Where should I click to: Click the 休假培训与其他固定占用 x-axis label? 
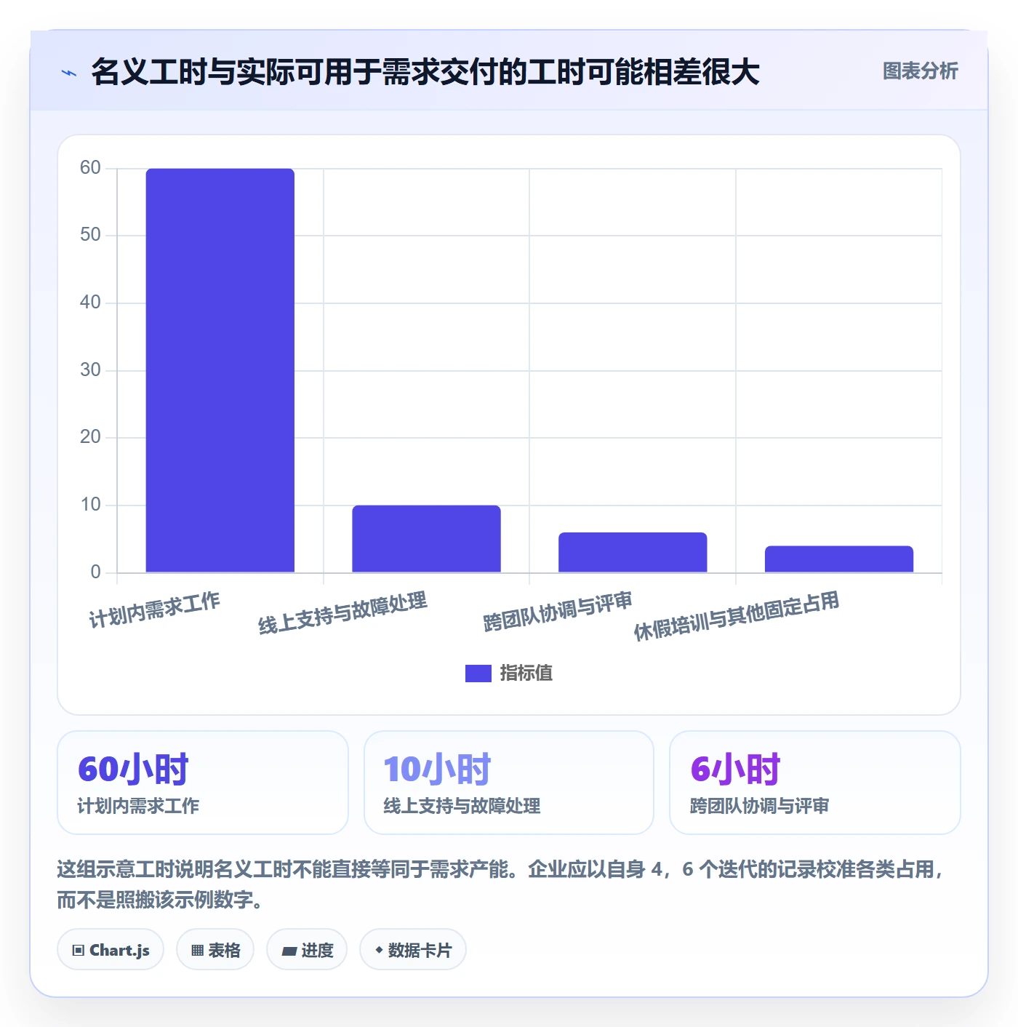tap(737, 616)
